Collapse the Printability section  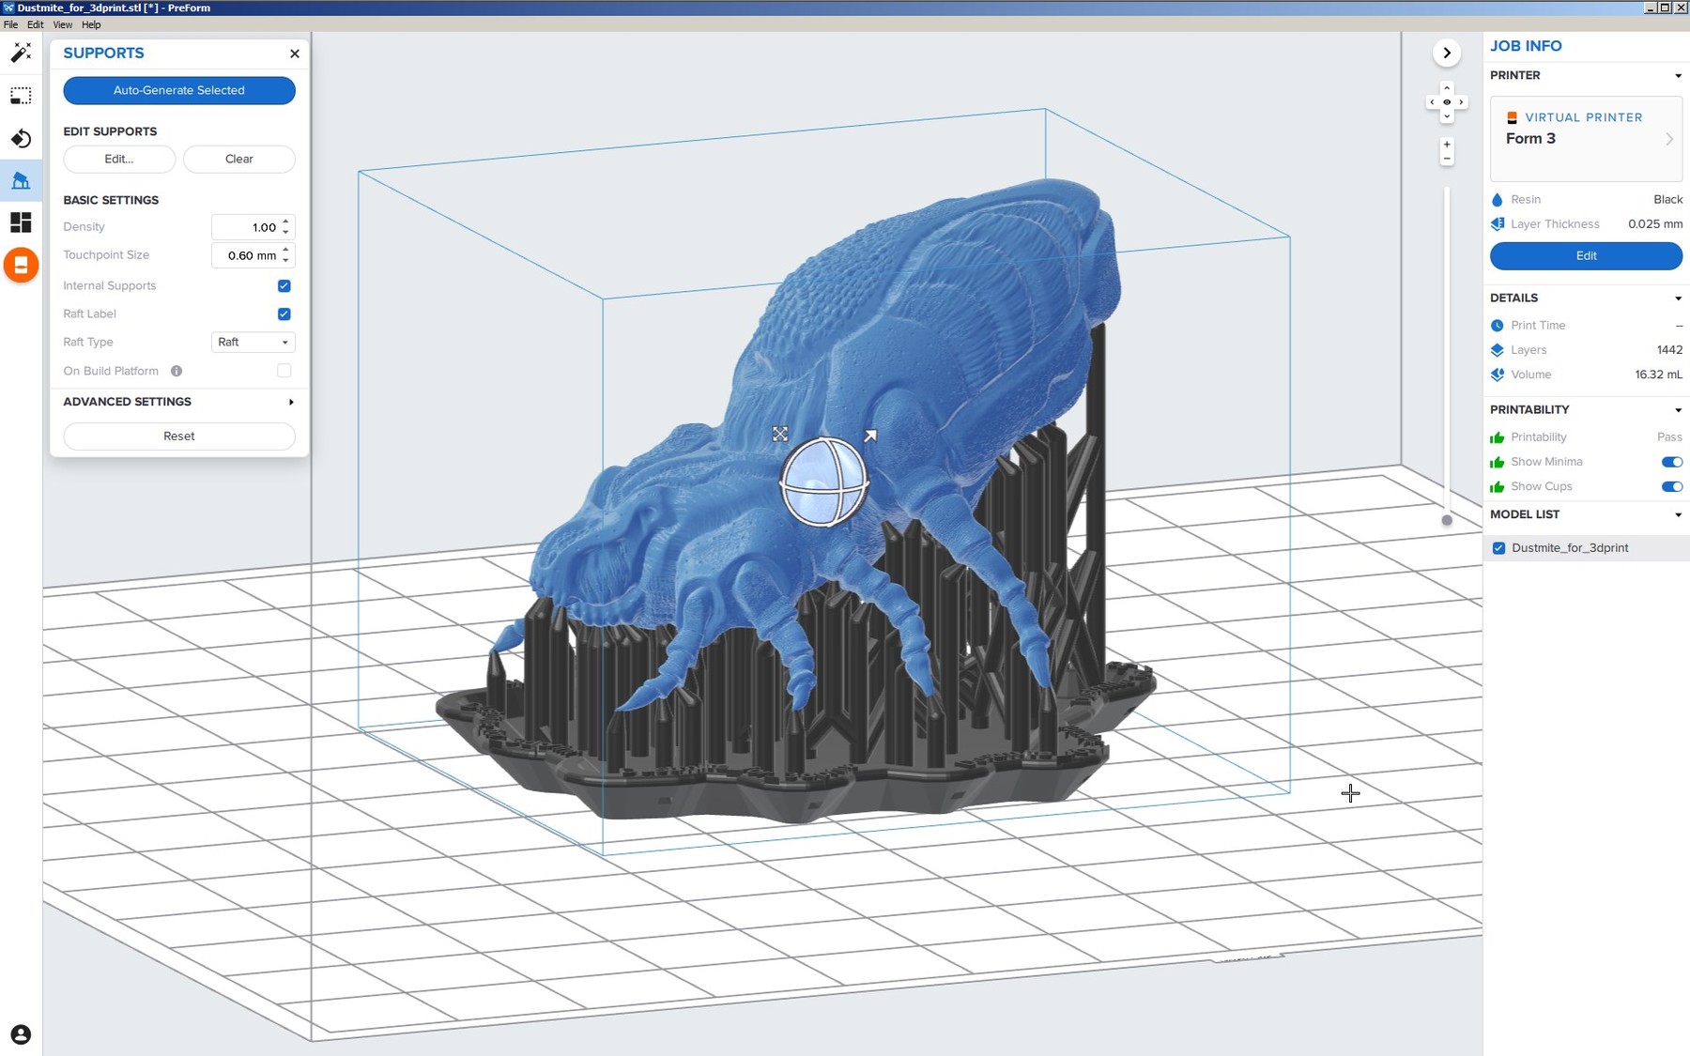click(1678, 410)
